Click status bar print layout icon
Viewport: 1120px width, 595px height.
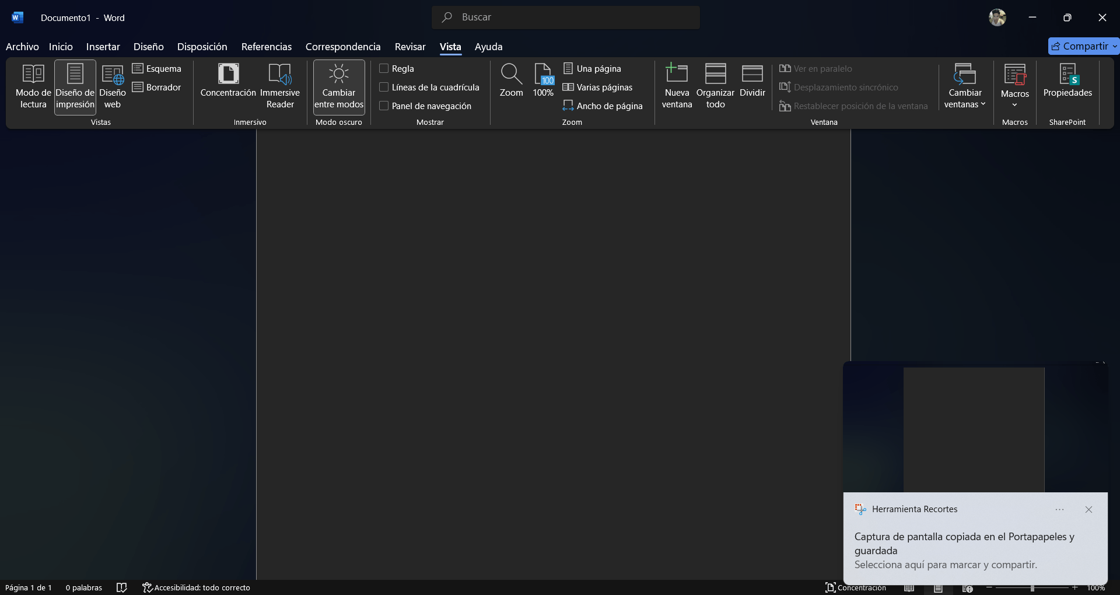tap(938, 588)
